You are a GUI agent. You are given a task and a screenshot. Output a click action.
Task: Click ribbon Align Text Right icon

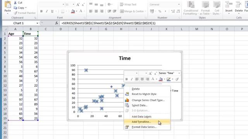point(102,11)
